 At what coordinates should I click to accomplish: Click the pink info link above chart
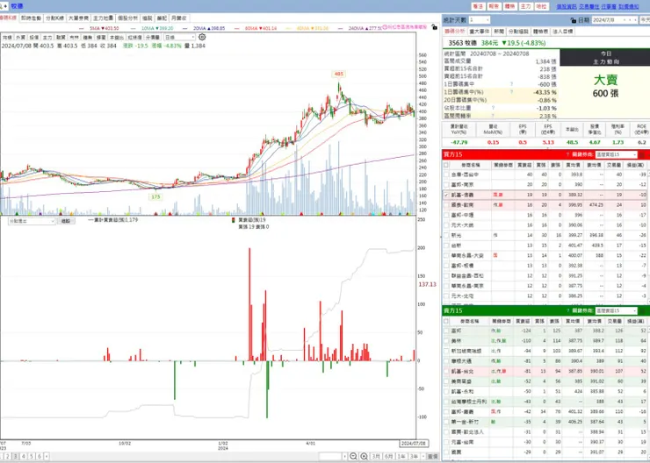pos(405,27)
